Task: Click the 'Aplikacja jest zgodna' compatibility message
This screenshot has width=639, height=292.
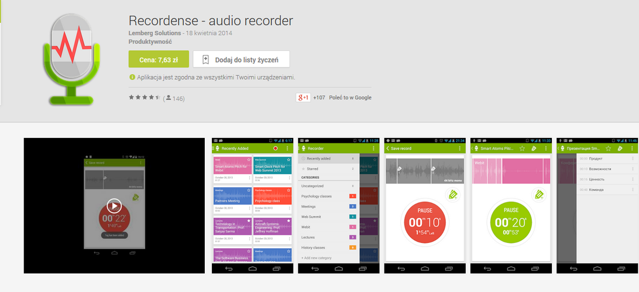Action: [x=216, y=77]
